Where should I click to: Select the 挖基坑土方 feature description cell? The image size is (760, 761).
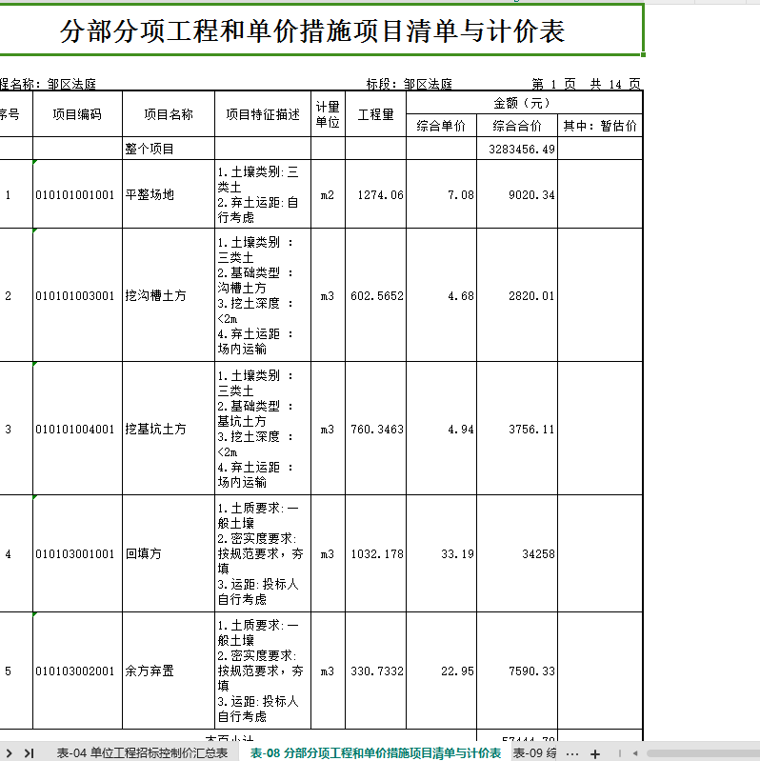tap(263, 429)
